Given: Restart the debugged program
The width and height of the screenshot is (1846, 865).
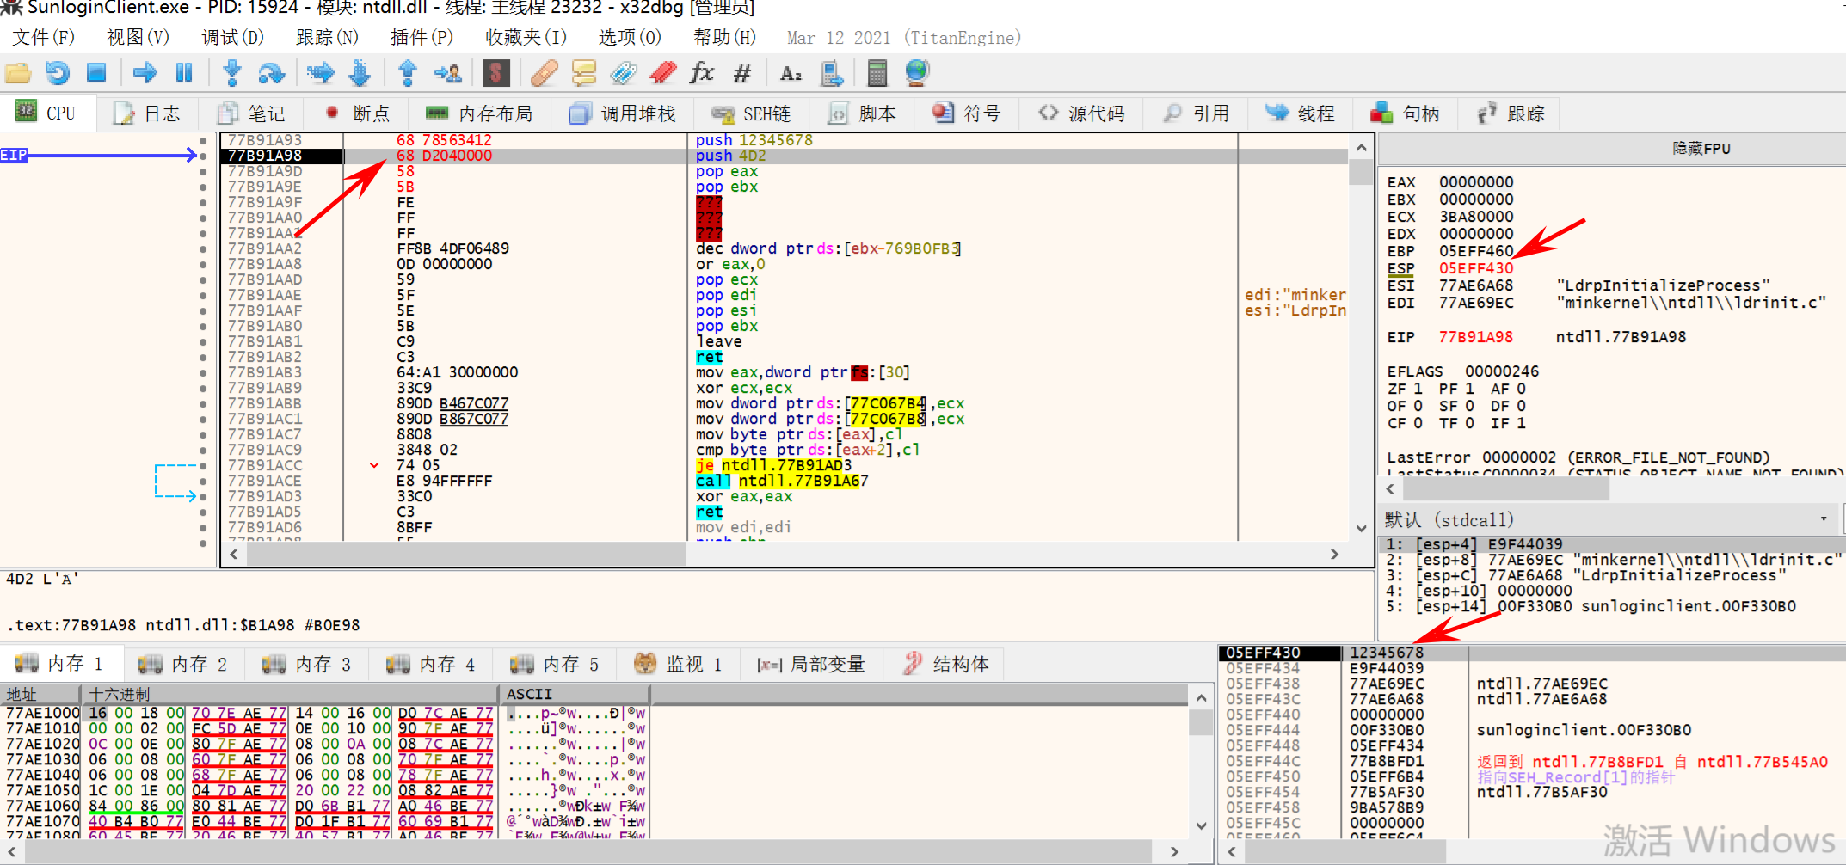Looking at the screenshot, I should pyautogui.click(x=58, y=74).
